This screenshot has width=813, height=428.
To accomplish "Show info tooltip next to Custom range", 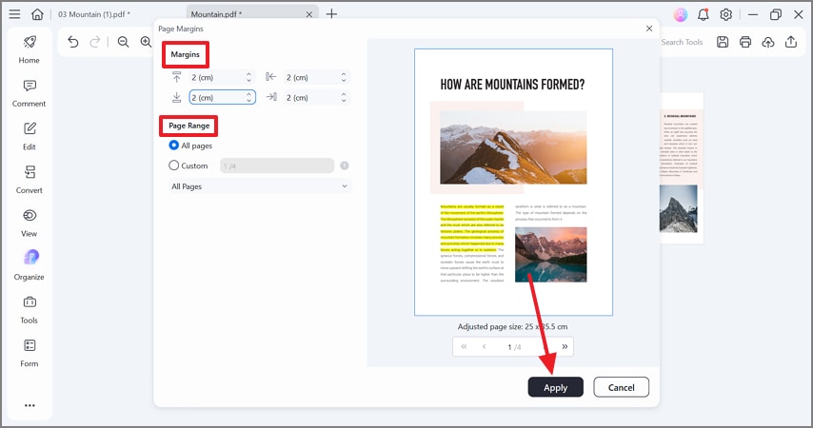I will (345, 165).
